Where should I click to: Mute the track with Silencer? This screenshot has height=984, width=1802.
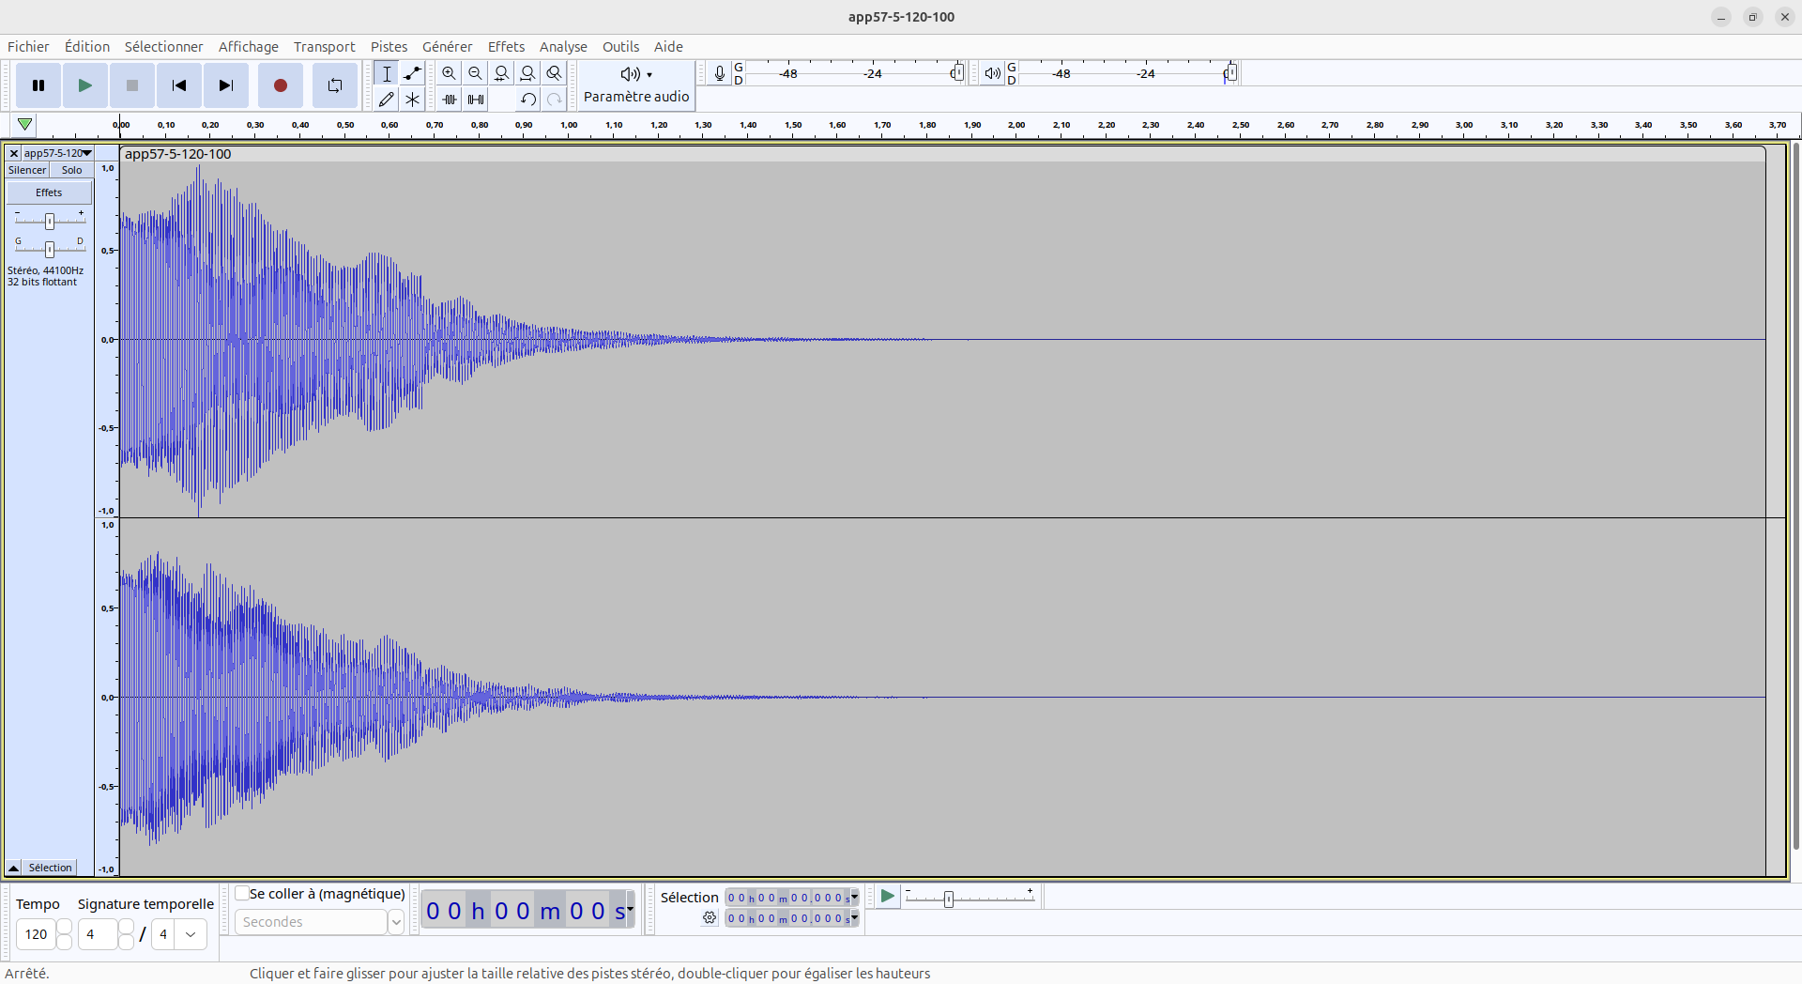pos(27,170)
